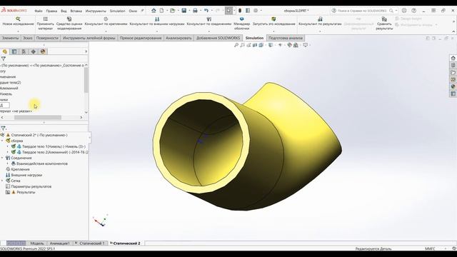Run this study (Запустить это исследование)

273,21
